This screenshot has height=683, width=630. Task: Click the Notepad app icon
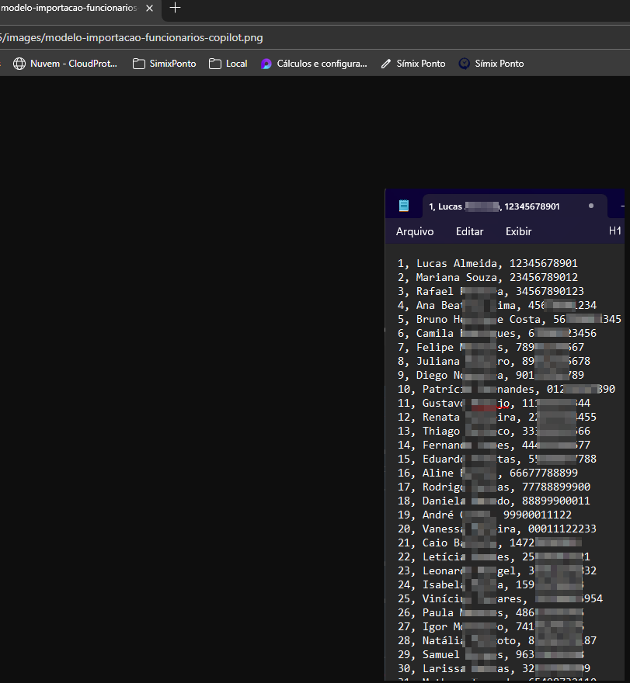(x=404, y=206)
